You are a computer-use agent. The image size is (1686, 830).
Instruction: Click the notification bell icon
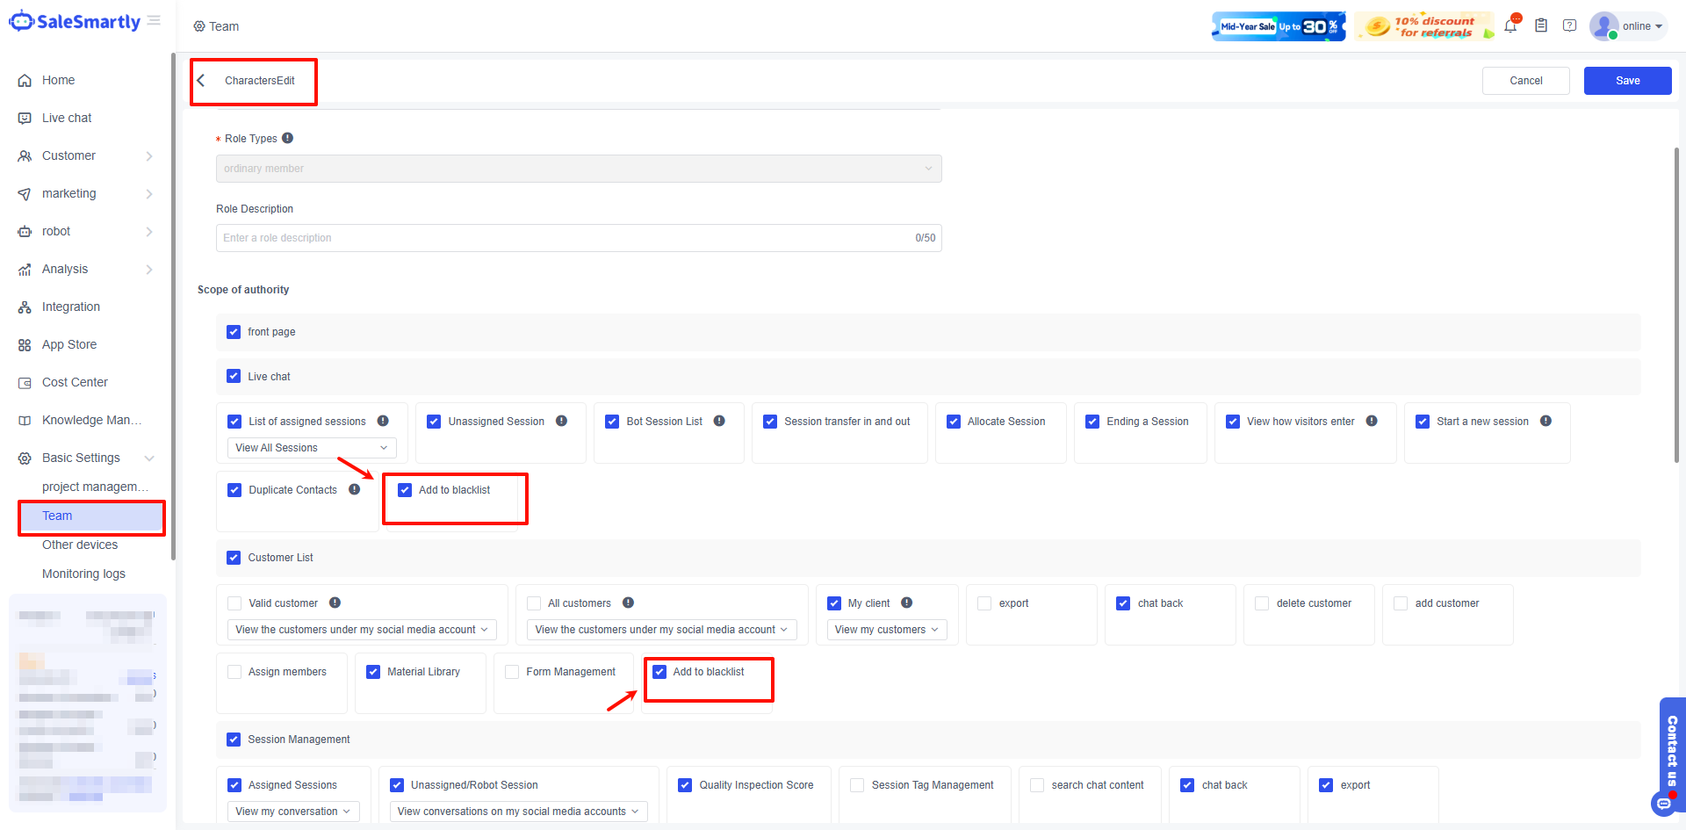click(1510, 26)
